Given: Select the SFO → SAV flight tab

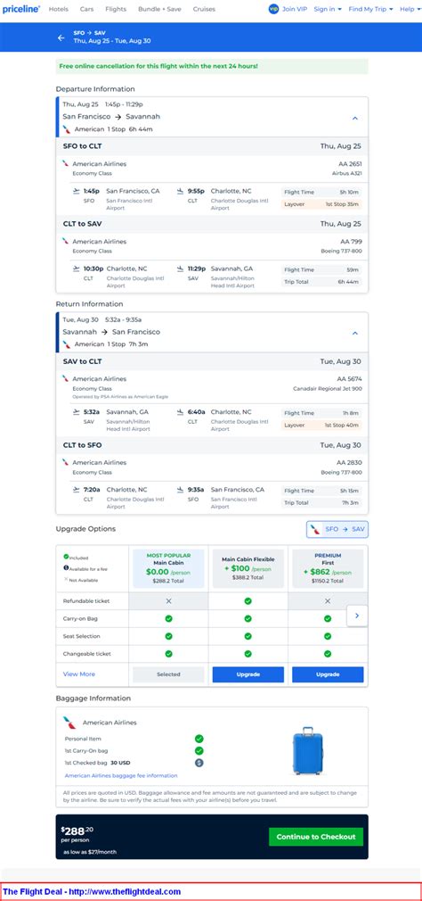Looking at the screenshot, I should coord(337,529).
